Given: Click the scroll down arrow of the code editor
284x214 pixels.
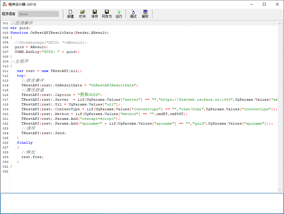Looking at the screenshot, I should pos(280,190).
